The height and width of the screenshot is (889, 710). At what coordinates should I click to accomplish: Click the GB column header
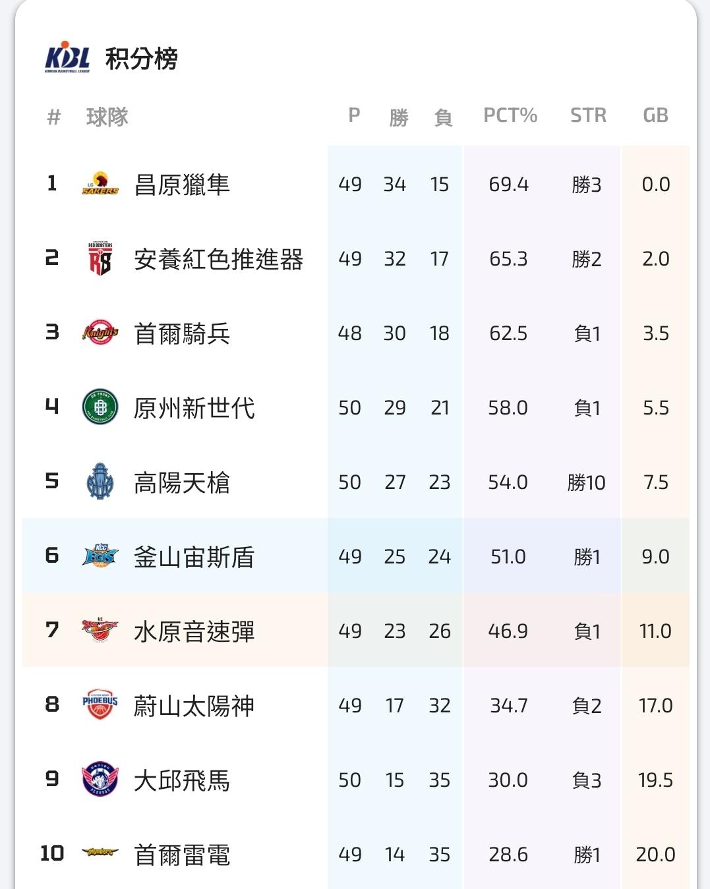(655, 116)
